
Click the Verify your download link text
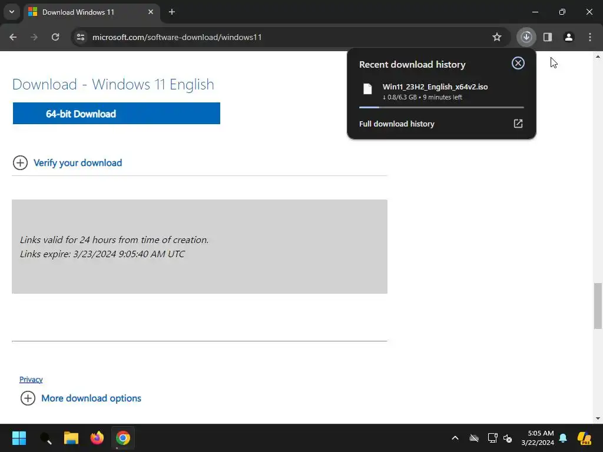tap(78, 163)
